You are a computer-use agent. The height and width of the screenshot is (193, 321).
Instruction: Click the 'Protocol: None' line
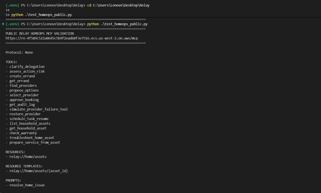(19, 52)
